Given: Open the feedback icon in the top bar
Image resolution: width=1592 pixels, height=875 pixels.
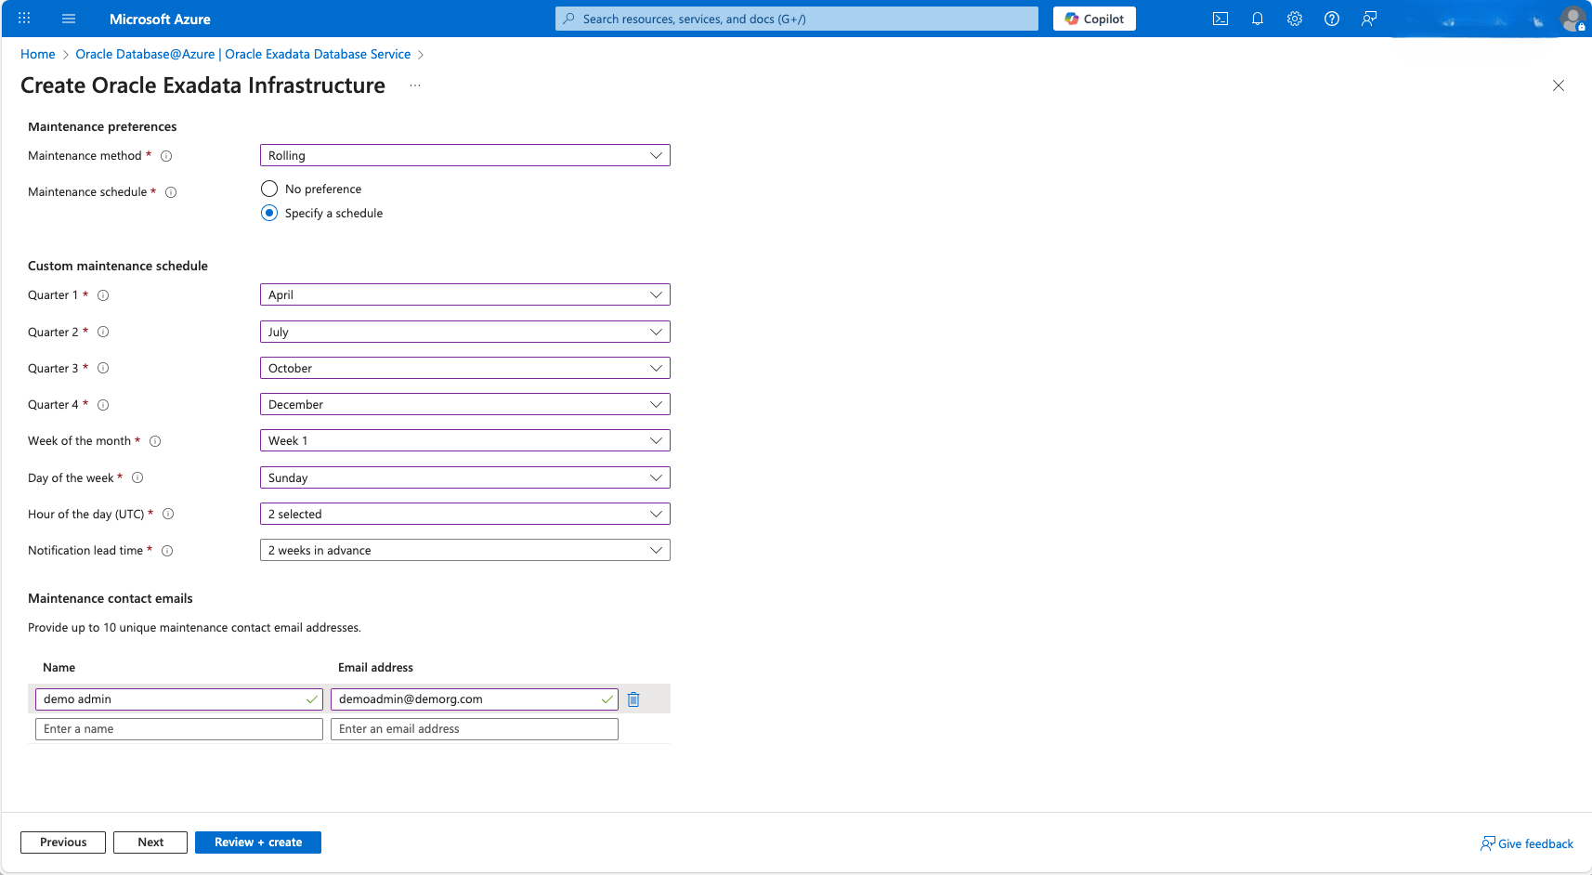Looking at the screenshot, I should tap(1368, 19).
